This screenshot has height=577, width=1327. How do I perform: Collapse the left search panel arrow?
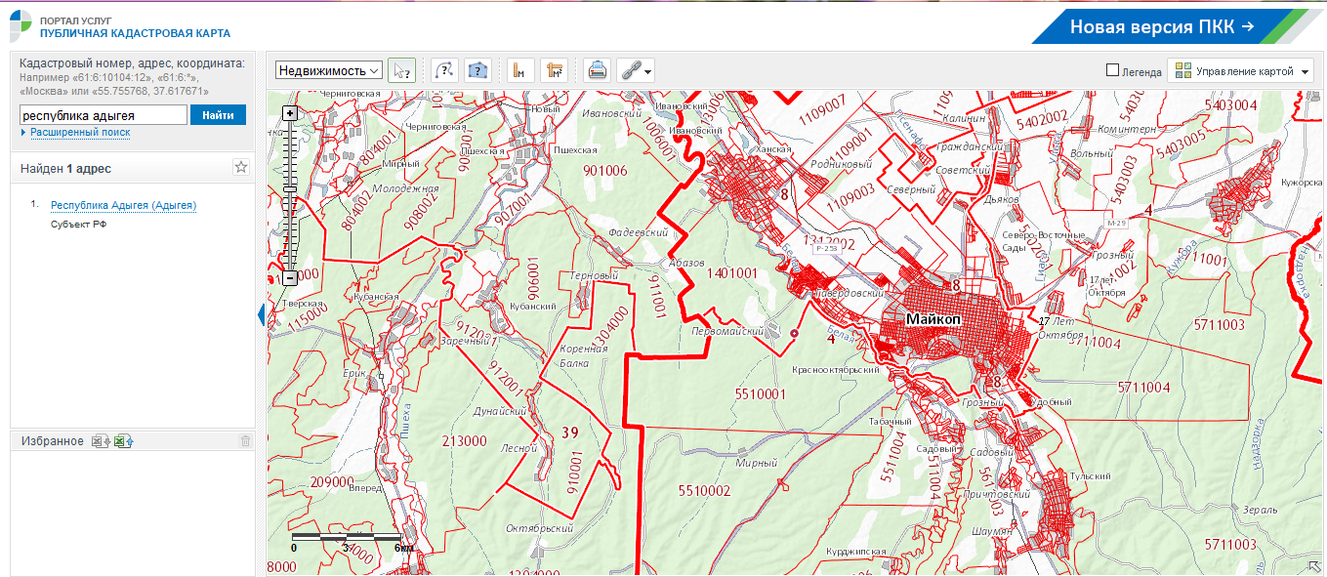pos(261,314)
